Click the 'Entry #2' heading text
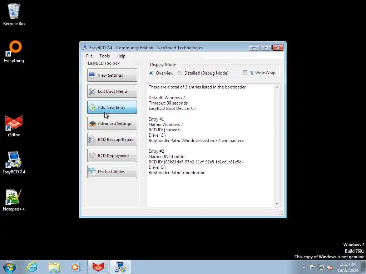The width and height of the screenshot is (366, 274). [156, 151]
